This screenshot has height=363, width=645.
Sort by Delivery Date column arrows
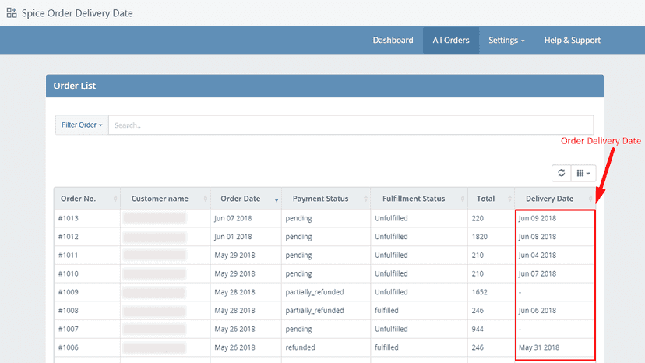pos(590,199)
